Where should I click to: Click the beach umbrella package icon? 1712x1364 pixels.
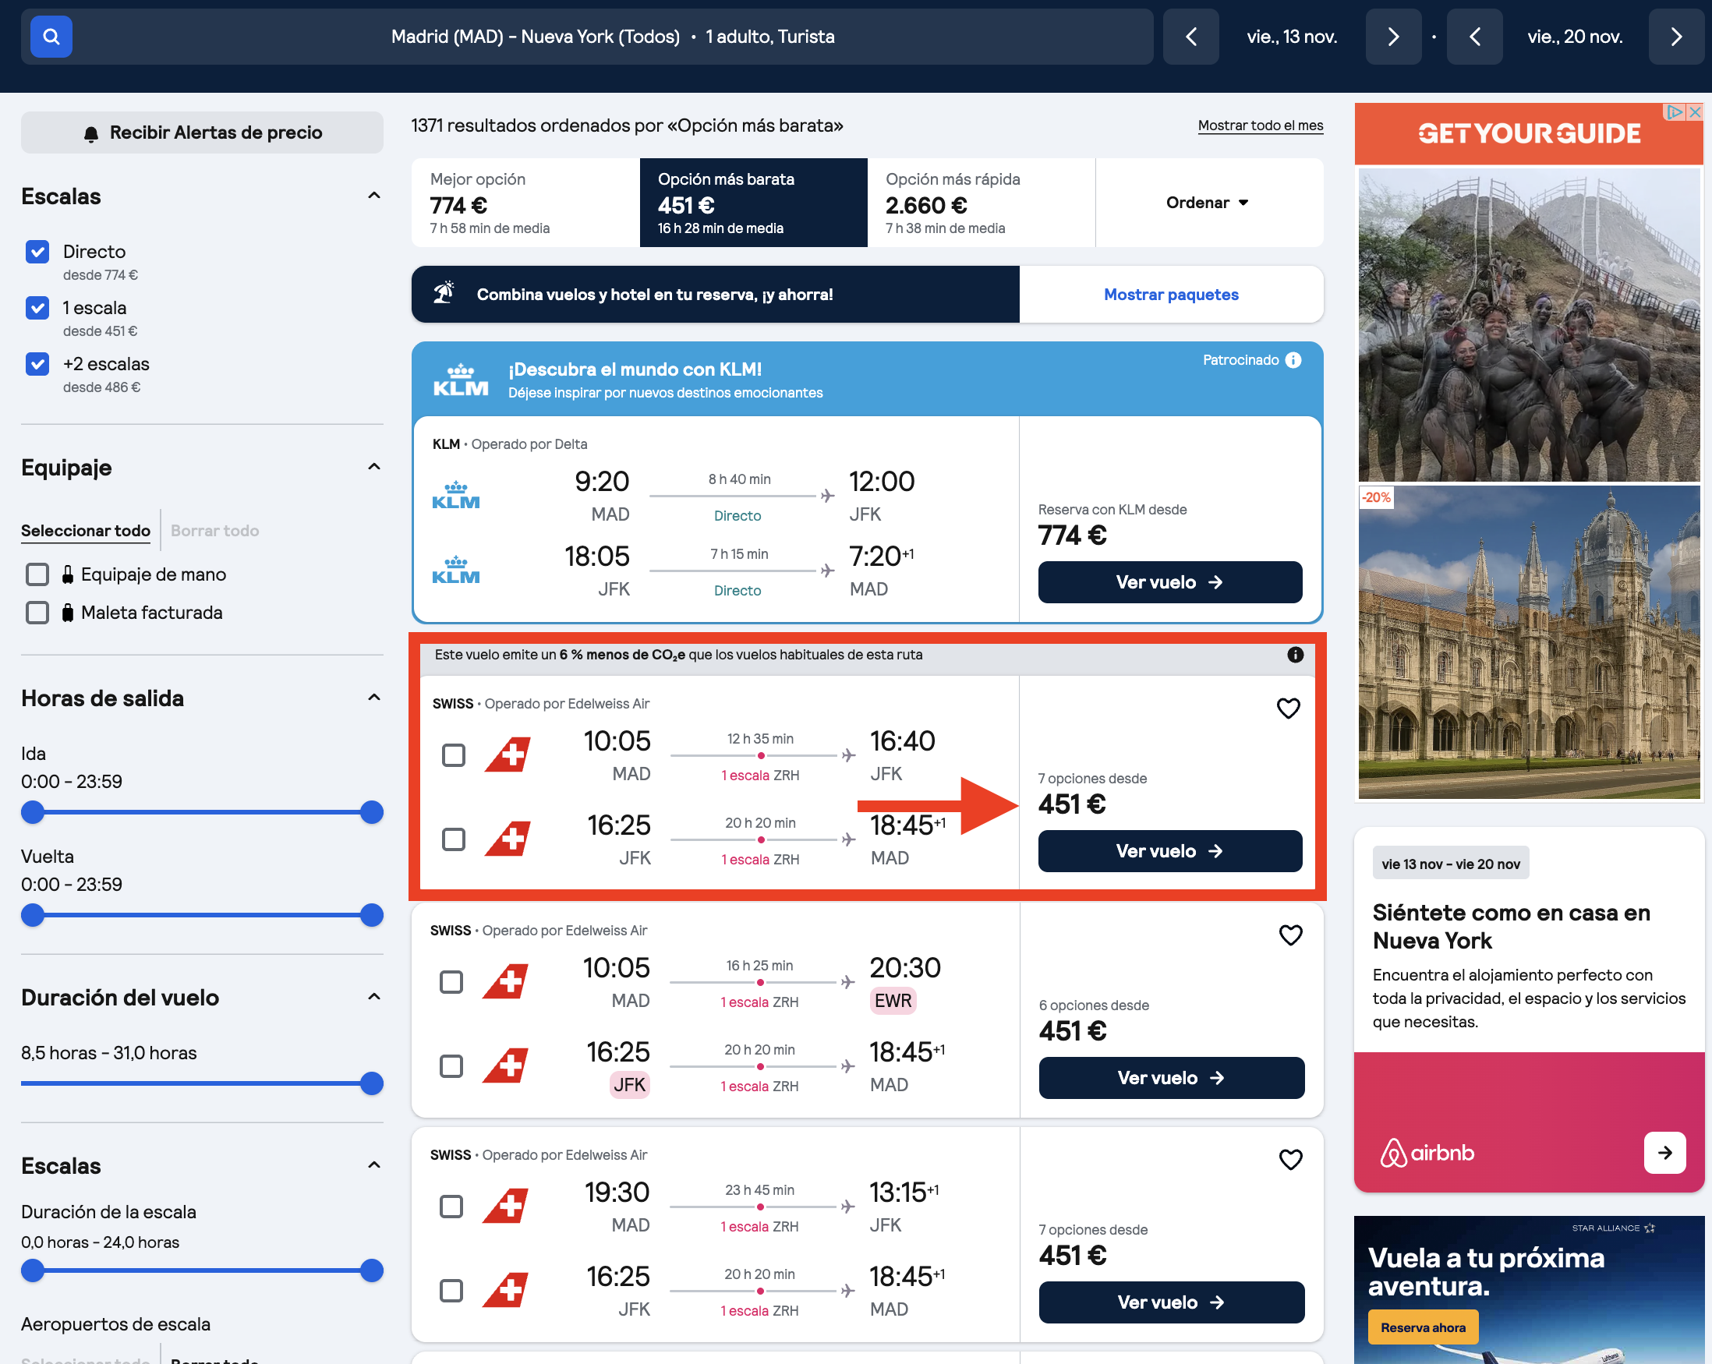[x=444, y=293]
